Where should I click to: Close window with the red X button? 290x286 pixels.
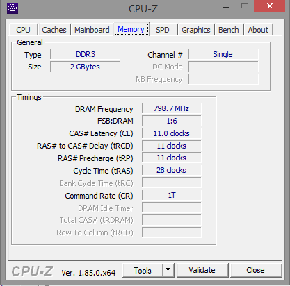[x=270, y=6]
